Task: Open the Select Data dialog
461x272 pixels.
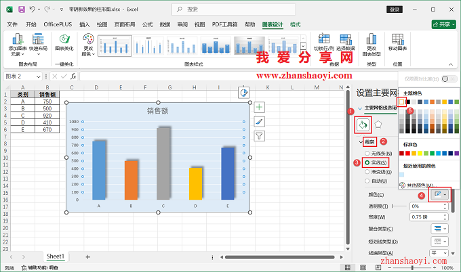Action: pyautogui.click(x=346, y=42)
